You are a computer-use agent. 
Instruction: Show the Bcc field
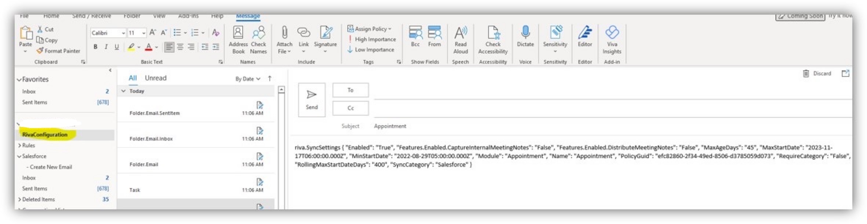[415, 36]
